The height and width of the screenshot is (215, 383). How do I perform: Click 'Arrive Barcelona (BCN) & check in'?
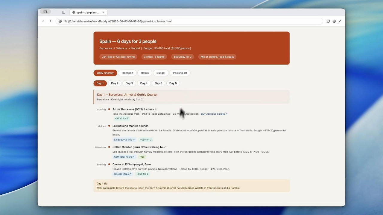(x=135, y=109)
